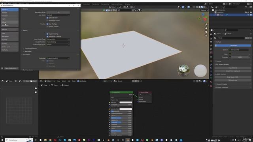The image size is (253, 142).
Task: Open File Explorer from taskbar
Action: (x=45, y=140)
